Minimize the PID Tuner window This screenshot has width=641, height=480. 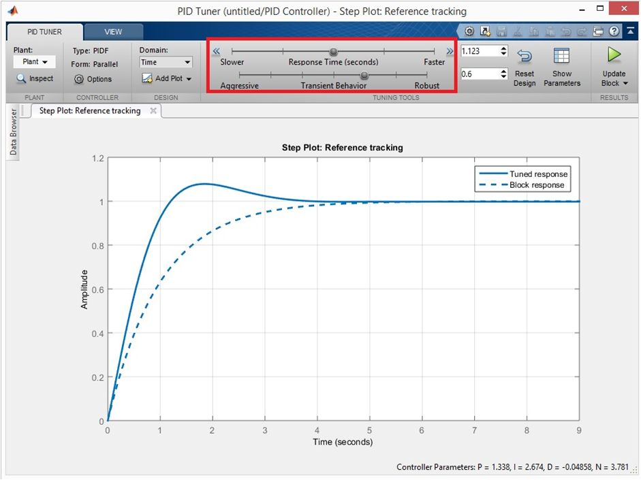coord(582,9)
